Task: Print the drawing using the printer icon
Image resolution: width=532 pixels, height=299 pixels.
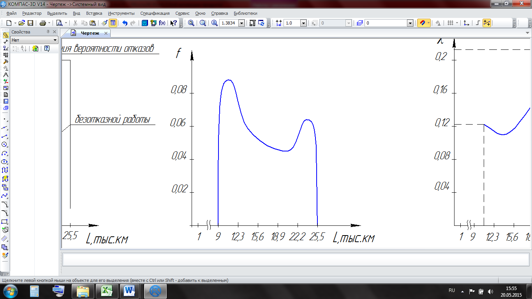Action: 43,23
